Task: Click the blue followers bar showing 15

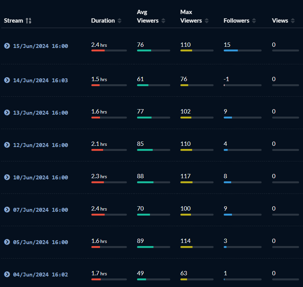Action: [x=231, y=50]
